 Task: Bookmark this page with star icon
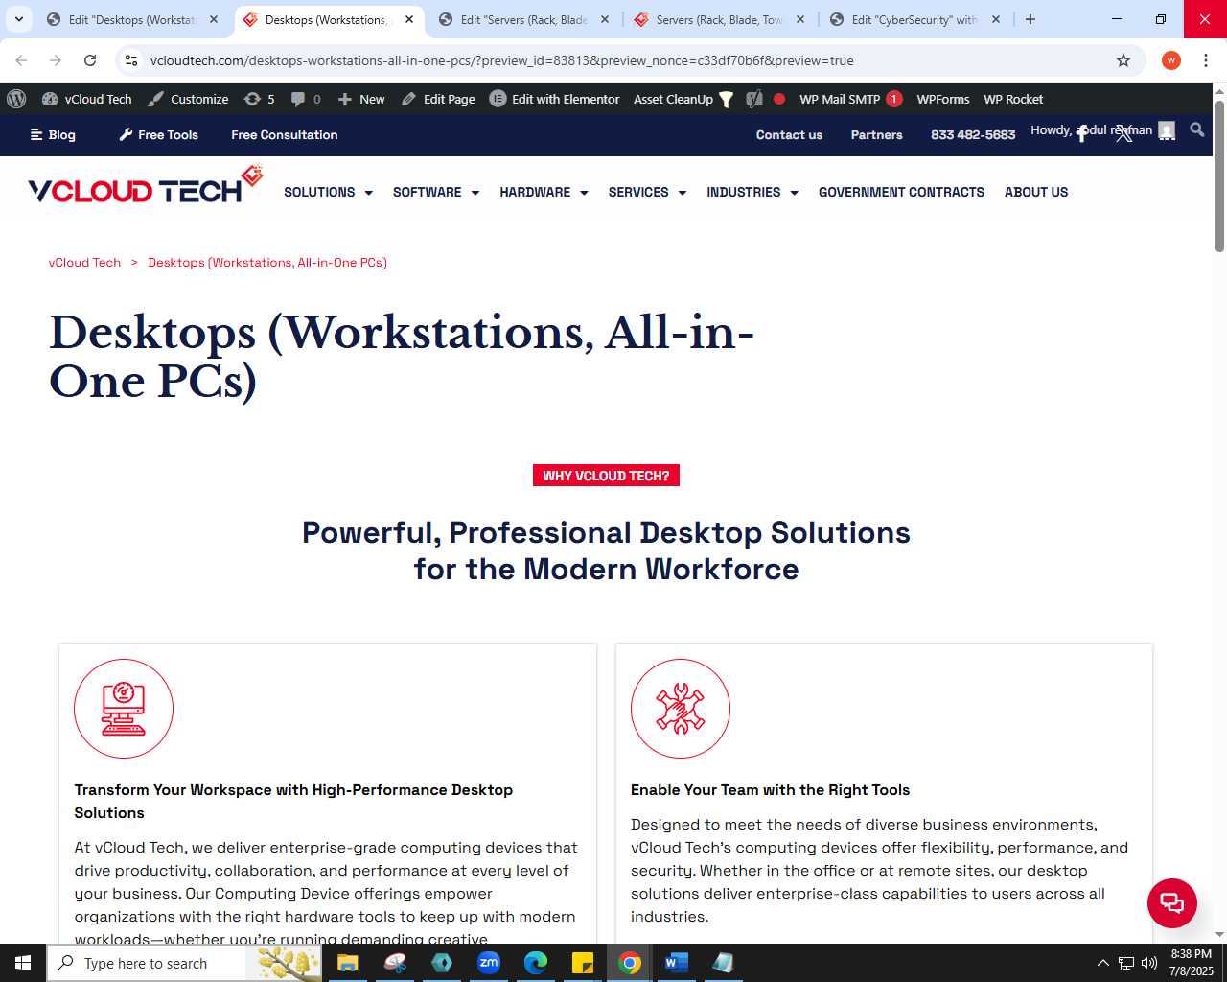[1123, 60]
